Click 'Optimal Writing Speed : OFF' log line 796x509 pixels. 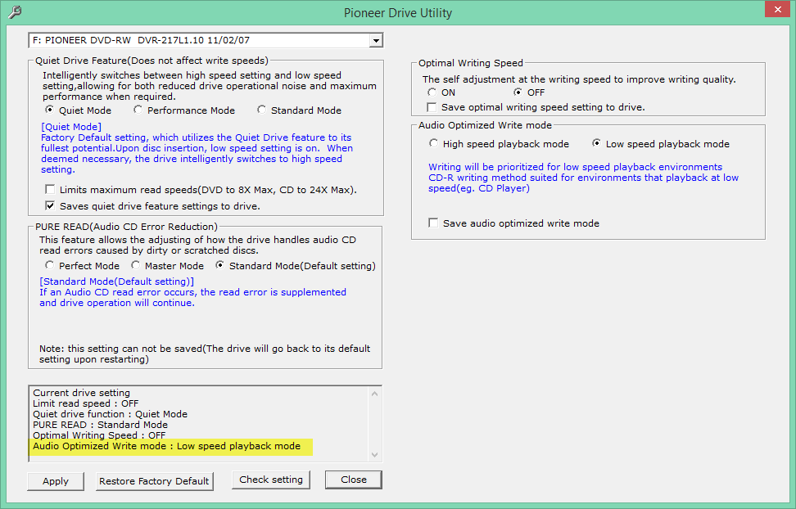tap(100, 435)
